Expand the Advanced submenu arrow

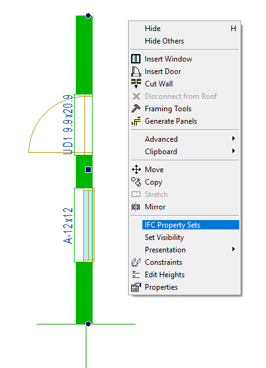click(234, 139)
